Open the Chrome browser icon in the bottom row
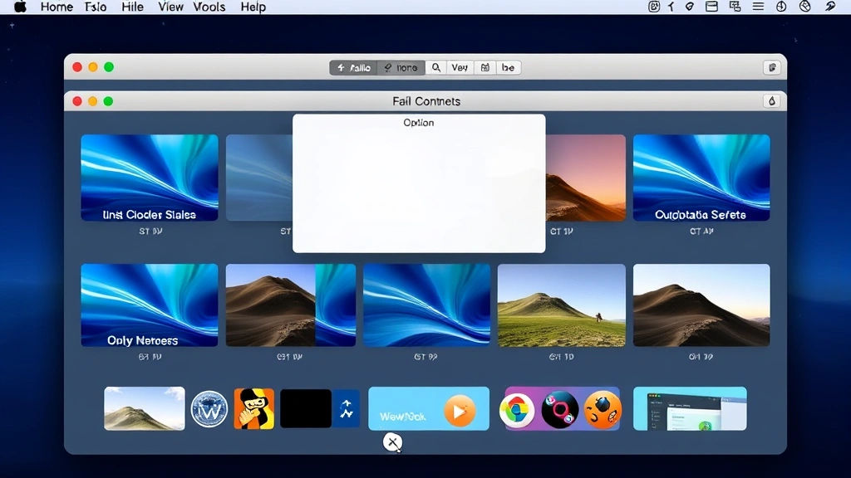This screenshot has height=478, width=851. 518,409
